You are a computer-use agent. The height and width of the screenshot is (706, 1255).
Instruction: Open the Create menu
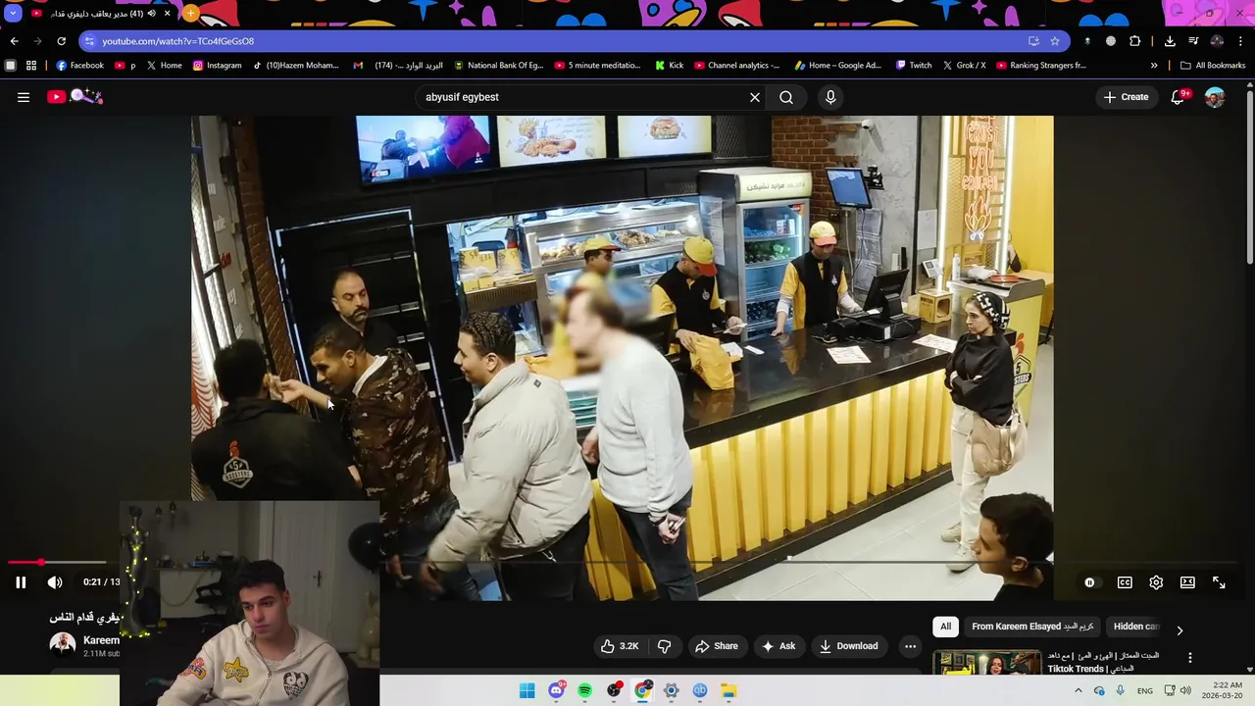pyautogui.click(x=1126, y=97)
